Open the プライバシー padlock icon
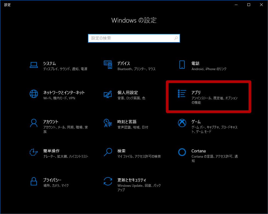The image size is (268, 214). pos(34,181)
